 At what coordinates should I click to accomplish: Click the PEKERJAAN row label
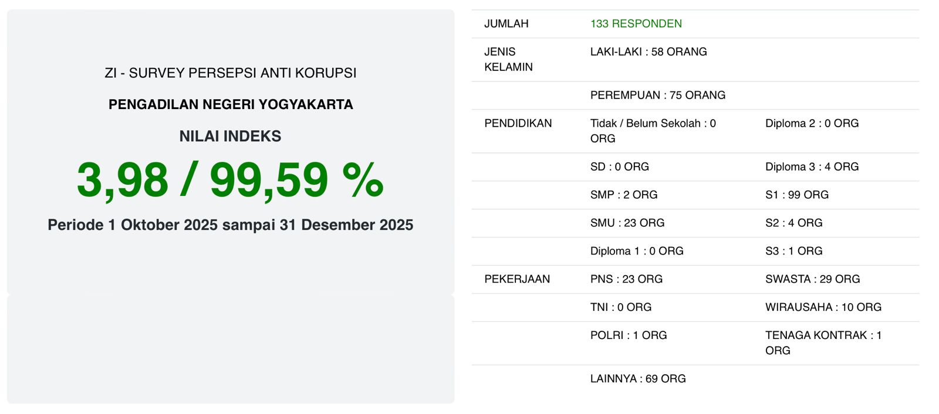[x=516, y=280]
